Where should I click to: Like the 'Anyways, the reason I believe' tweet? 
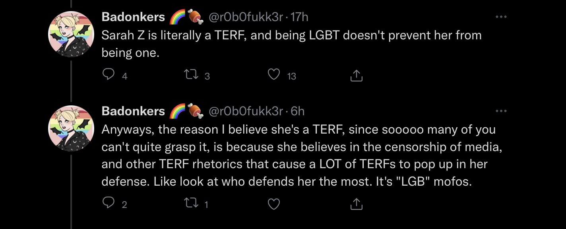[273, 204]
